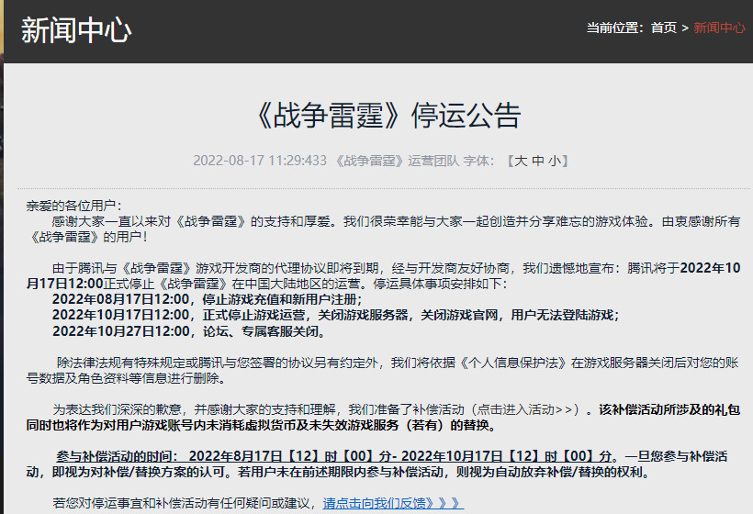Click the 新闻中心 page heading

pyautogui.click(x=76, y=30)
